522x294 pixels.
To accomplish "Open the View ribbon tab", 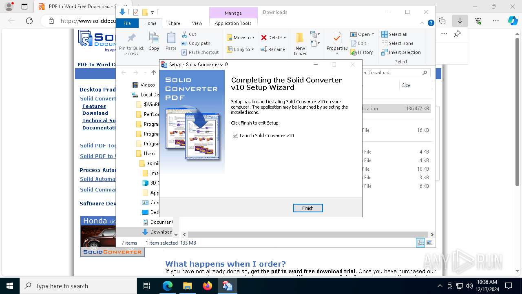I will (x=197, y=23).
